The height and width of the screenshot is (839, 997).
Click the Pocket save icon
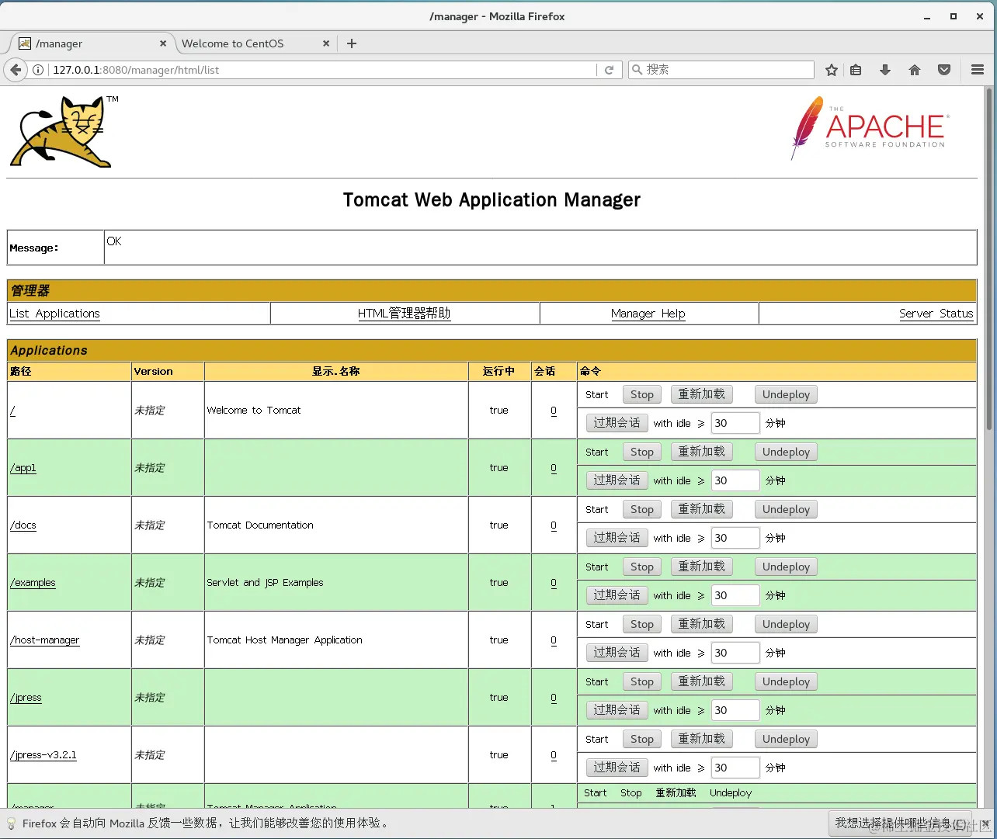[x=944, y=70]
